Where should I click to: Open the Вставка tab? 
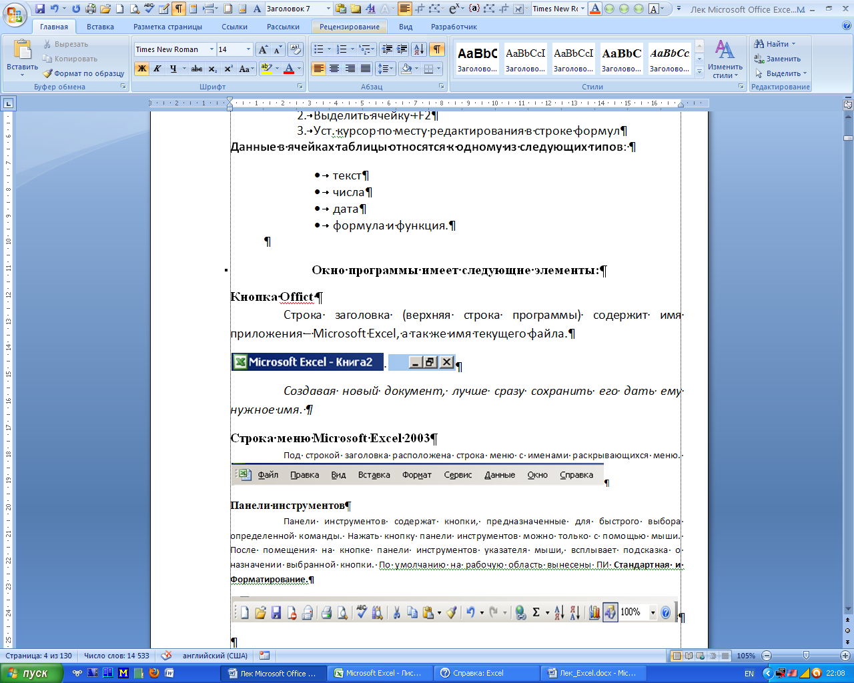100,27
